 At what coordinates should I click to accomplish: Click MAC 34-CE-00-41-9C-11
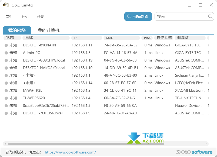[x=120, y=91]
